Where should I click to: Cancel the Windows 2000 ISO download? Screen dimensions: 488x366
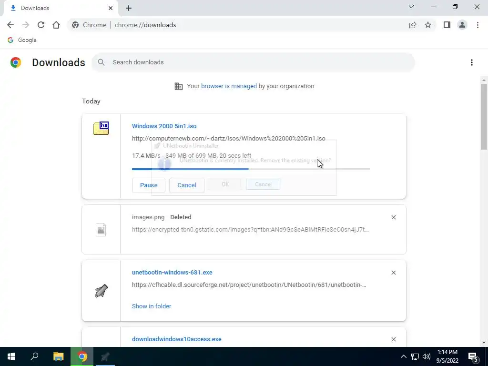point(187,185)
